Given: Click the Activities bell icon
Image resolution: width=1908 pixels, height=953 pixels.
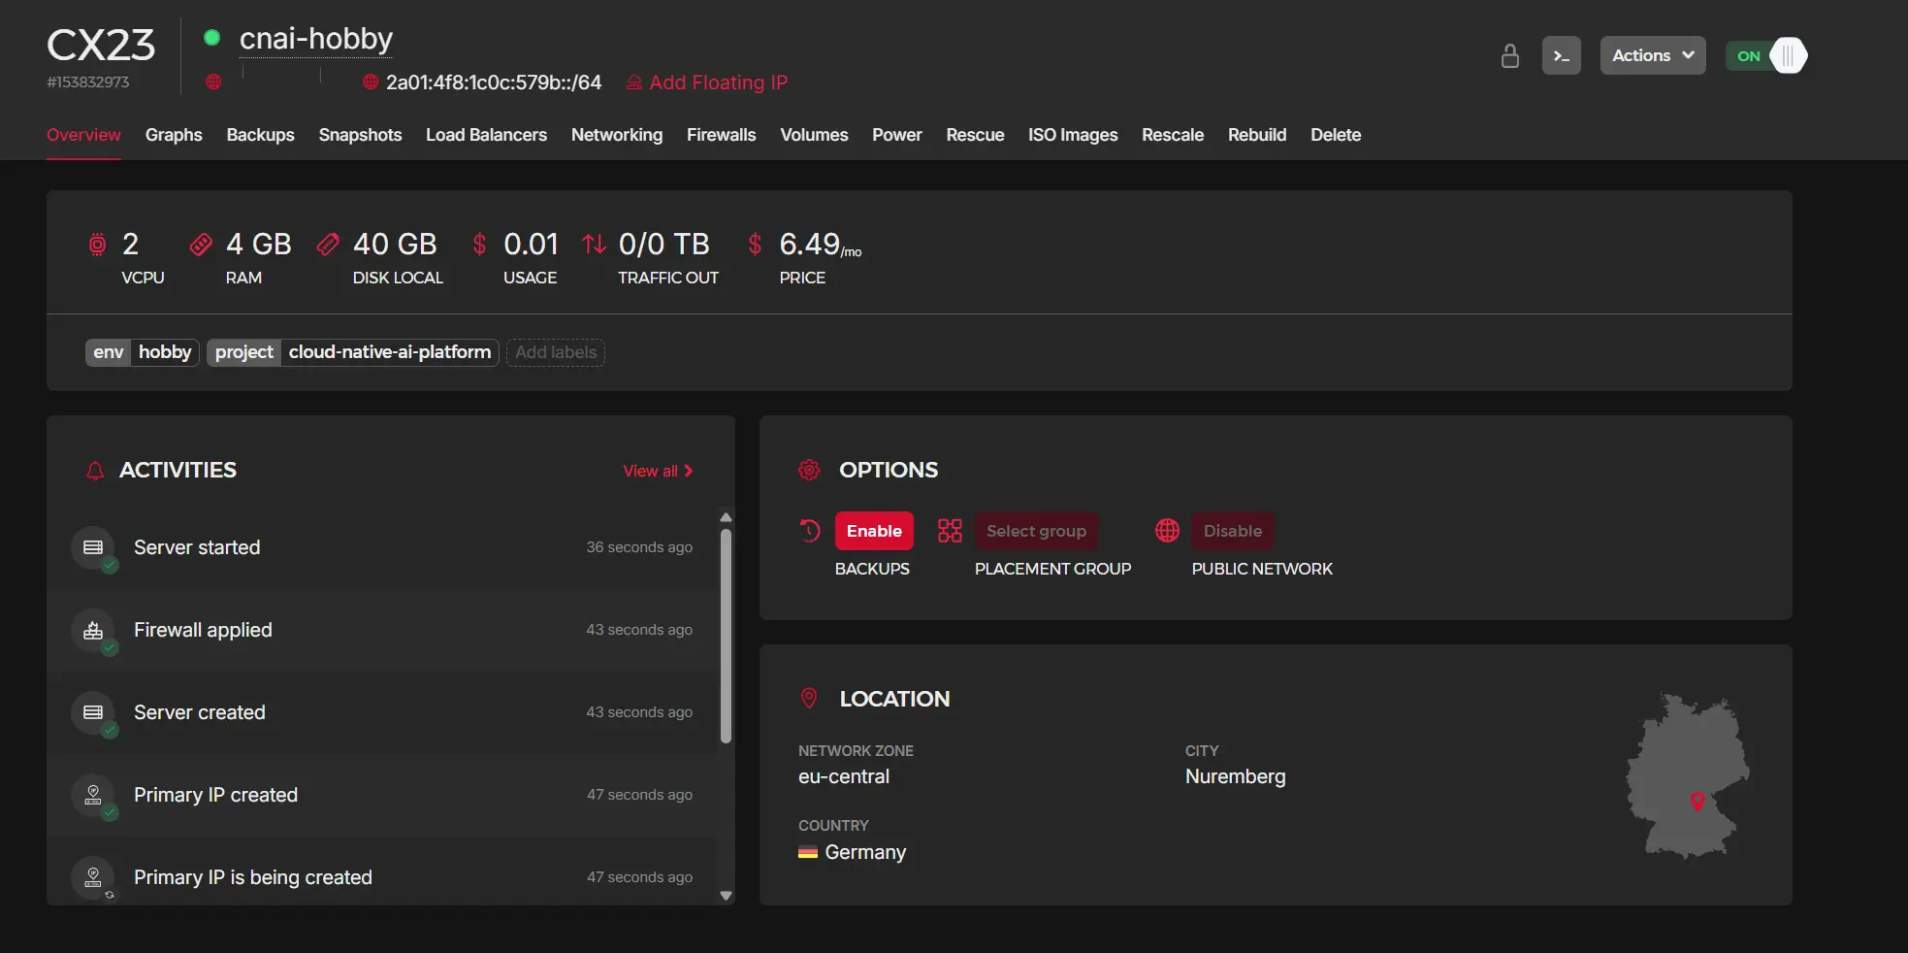Looking at the screenshot, I should click(95, 471).
